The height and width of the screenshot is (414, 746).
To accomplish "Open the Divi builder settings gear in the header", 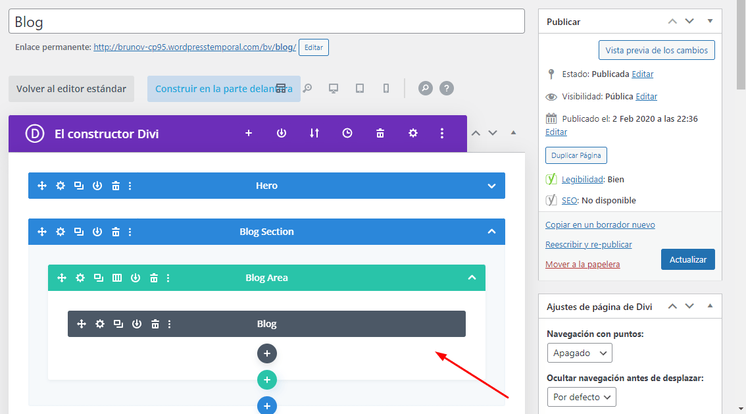I will [413, 133].
